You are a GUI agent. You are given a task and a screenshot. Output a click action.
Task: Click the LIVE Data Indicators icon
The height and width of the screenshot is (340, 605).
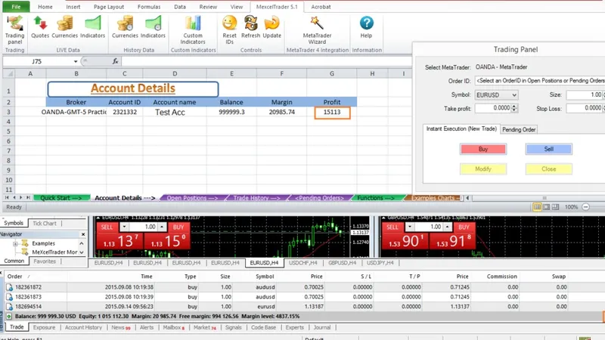[x=92, y=27]
